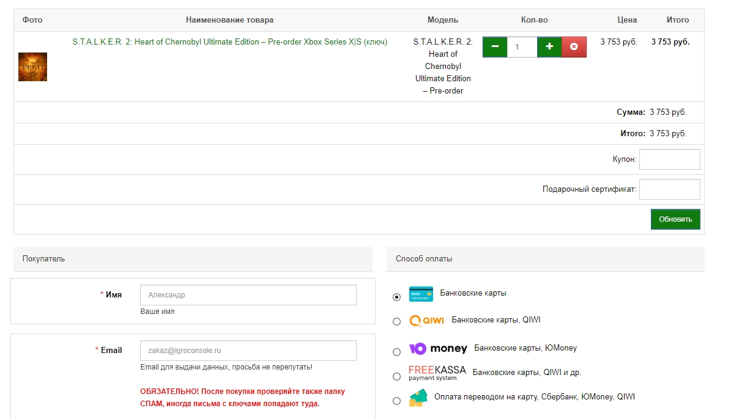Select QIWI payment radio button
Viewport: 731px width, 419px height.
[x=397, y=322]
